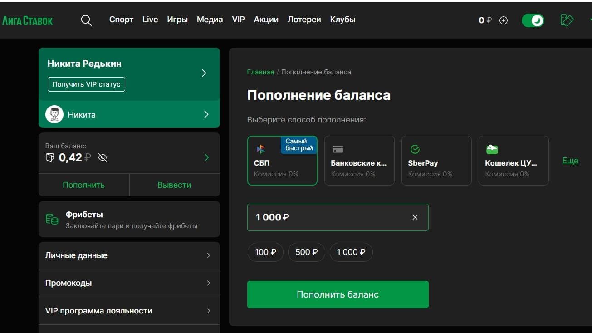Expand Никита Редькин profile chevron
This screenshot has width=592, height=333.
point(204,73)
